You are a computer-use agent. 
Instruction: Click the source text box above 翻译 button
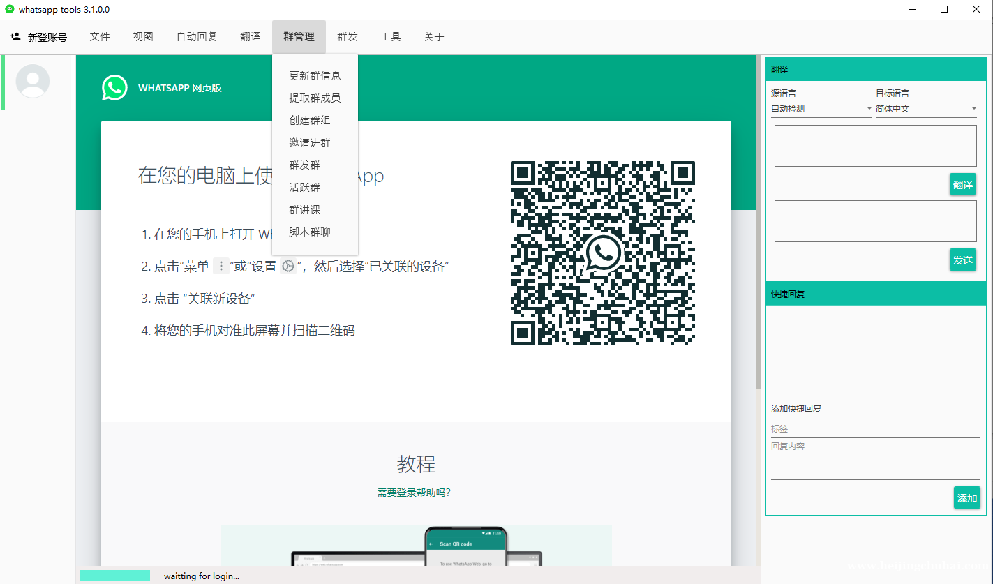[x=875, y=146]
